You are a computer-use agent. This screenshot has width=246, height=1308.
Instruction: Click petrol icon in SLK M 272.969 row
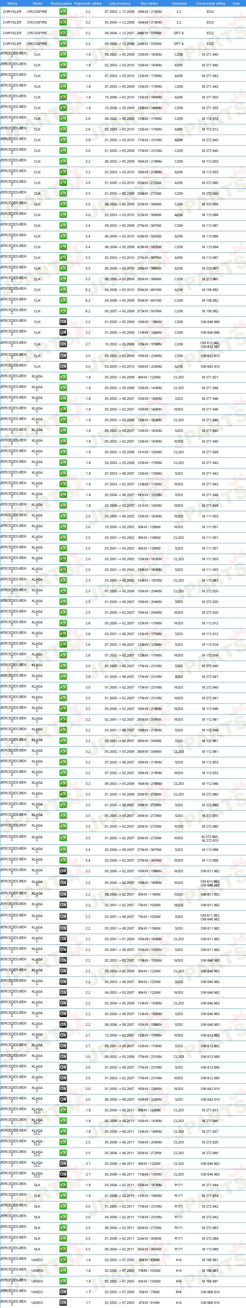63,1238
